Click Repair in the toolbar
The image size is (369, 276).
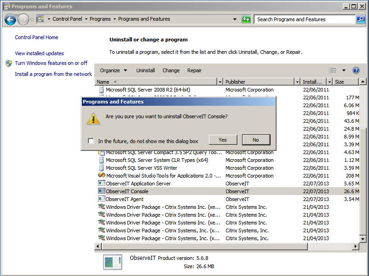[194, 70]
